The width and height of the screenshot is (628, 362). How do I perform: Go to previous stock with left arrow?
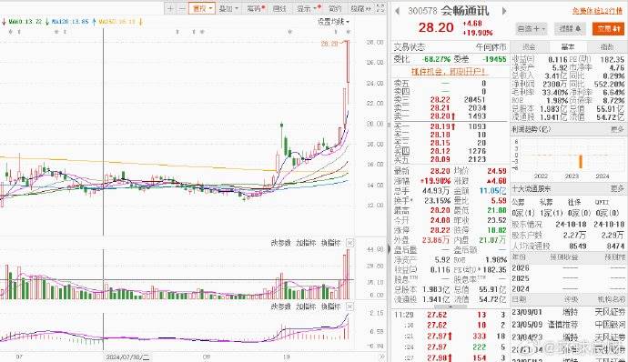coord(398,11)
